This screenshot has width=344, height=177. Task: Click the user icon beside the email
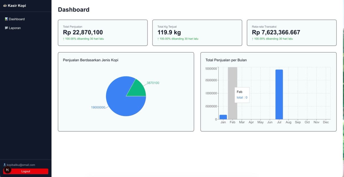pyautogui.click(x=4, y=165)
